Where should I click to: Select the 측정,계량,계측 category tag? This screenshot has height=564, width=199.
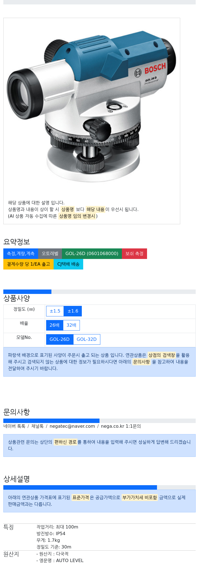[21, 254]
